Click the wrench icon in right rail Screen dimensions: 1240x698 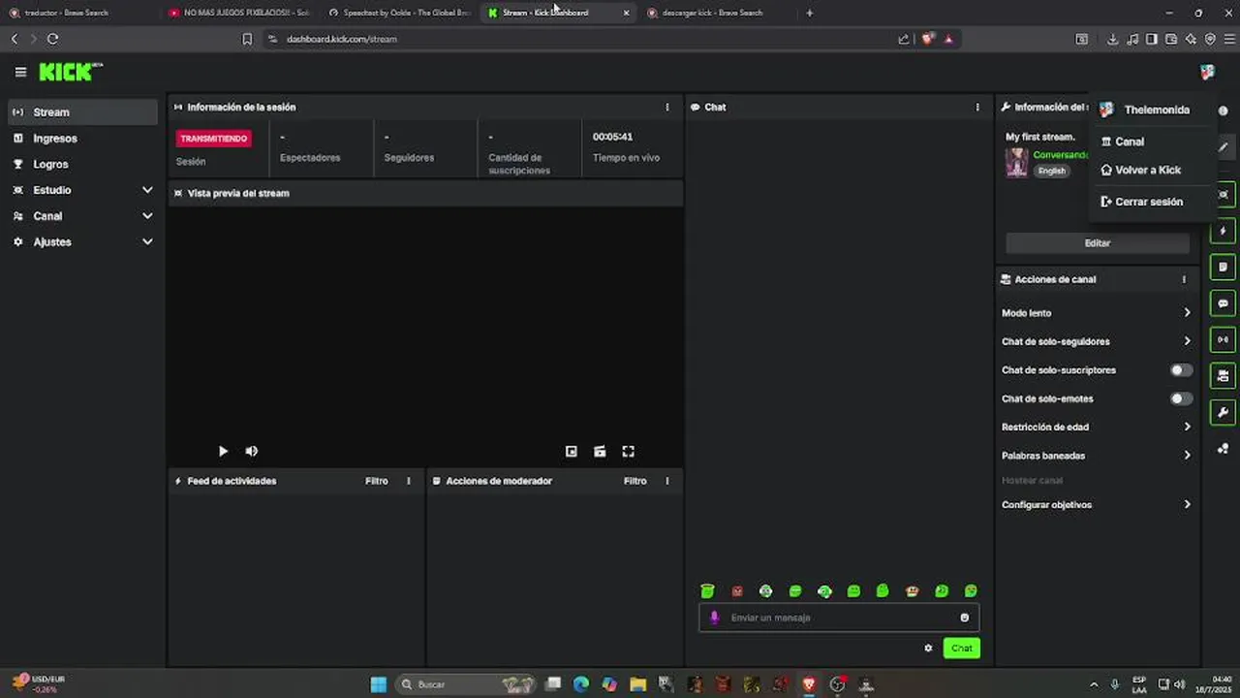(x=1223, y=412)
